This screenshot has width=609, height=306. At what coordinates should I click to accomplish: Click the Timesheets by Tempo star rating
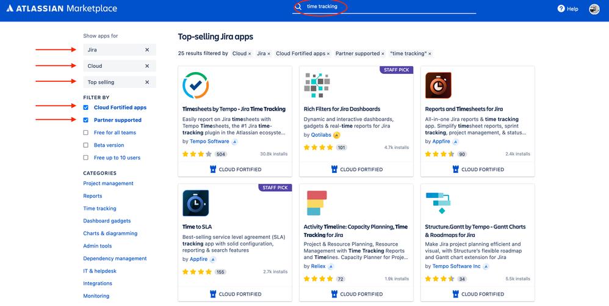(197, 155)
